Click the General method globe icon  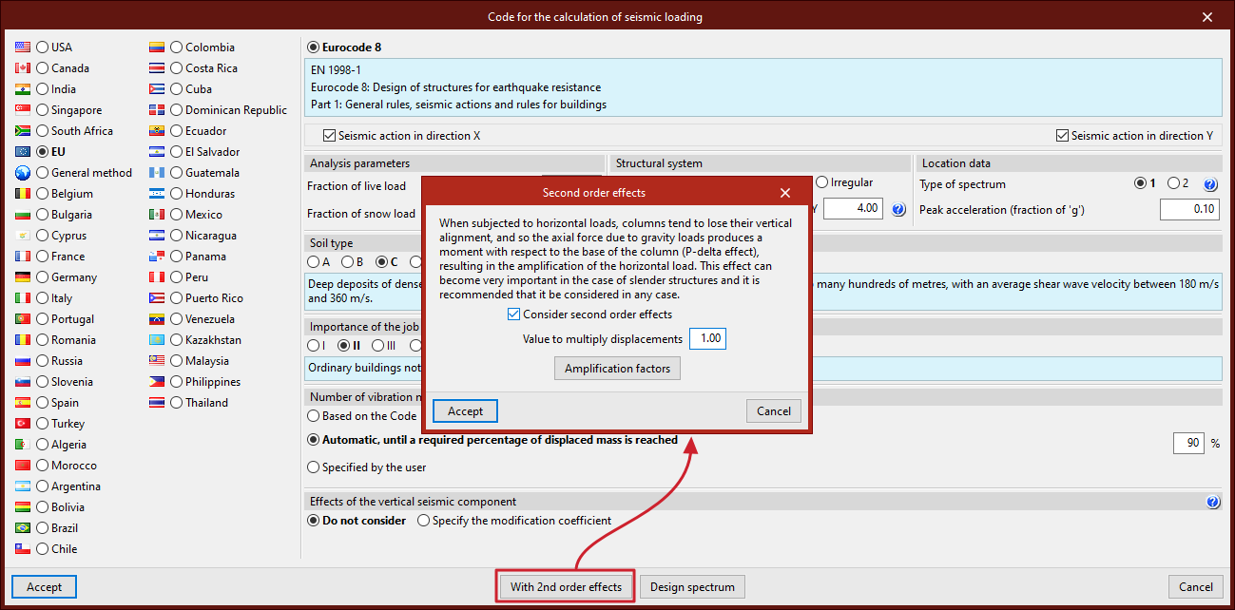click(23, 173)
